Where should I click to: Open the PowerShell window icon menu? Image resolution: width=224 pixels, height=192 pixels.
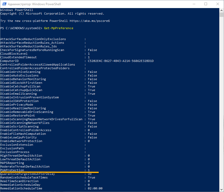point(4,4)
